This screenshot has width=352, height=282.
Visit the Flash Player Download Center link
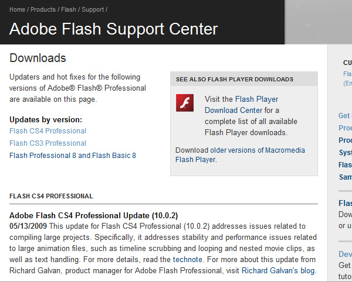coord(242,105)
